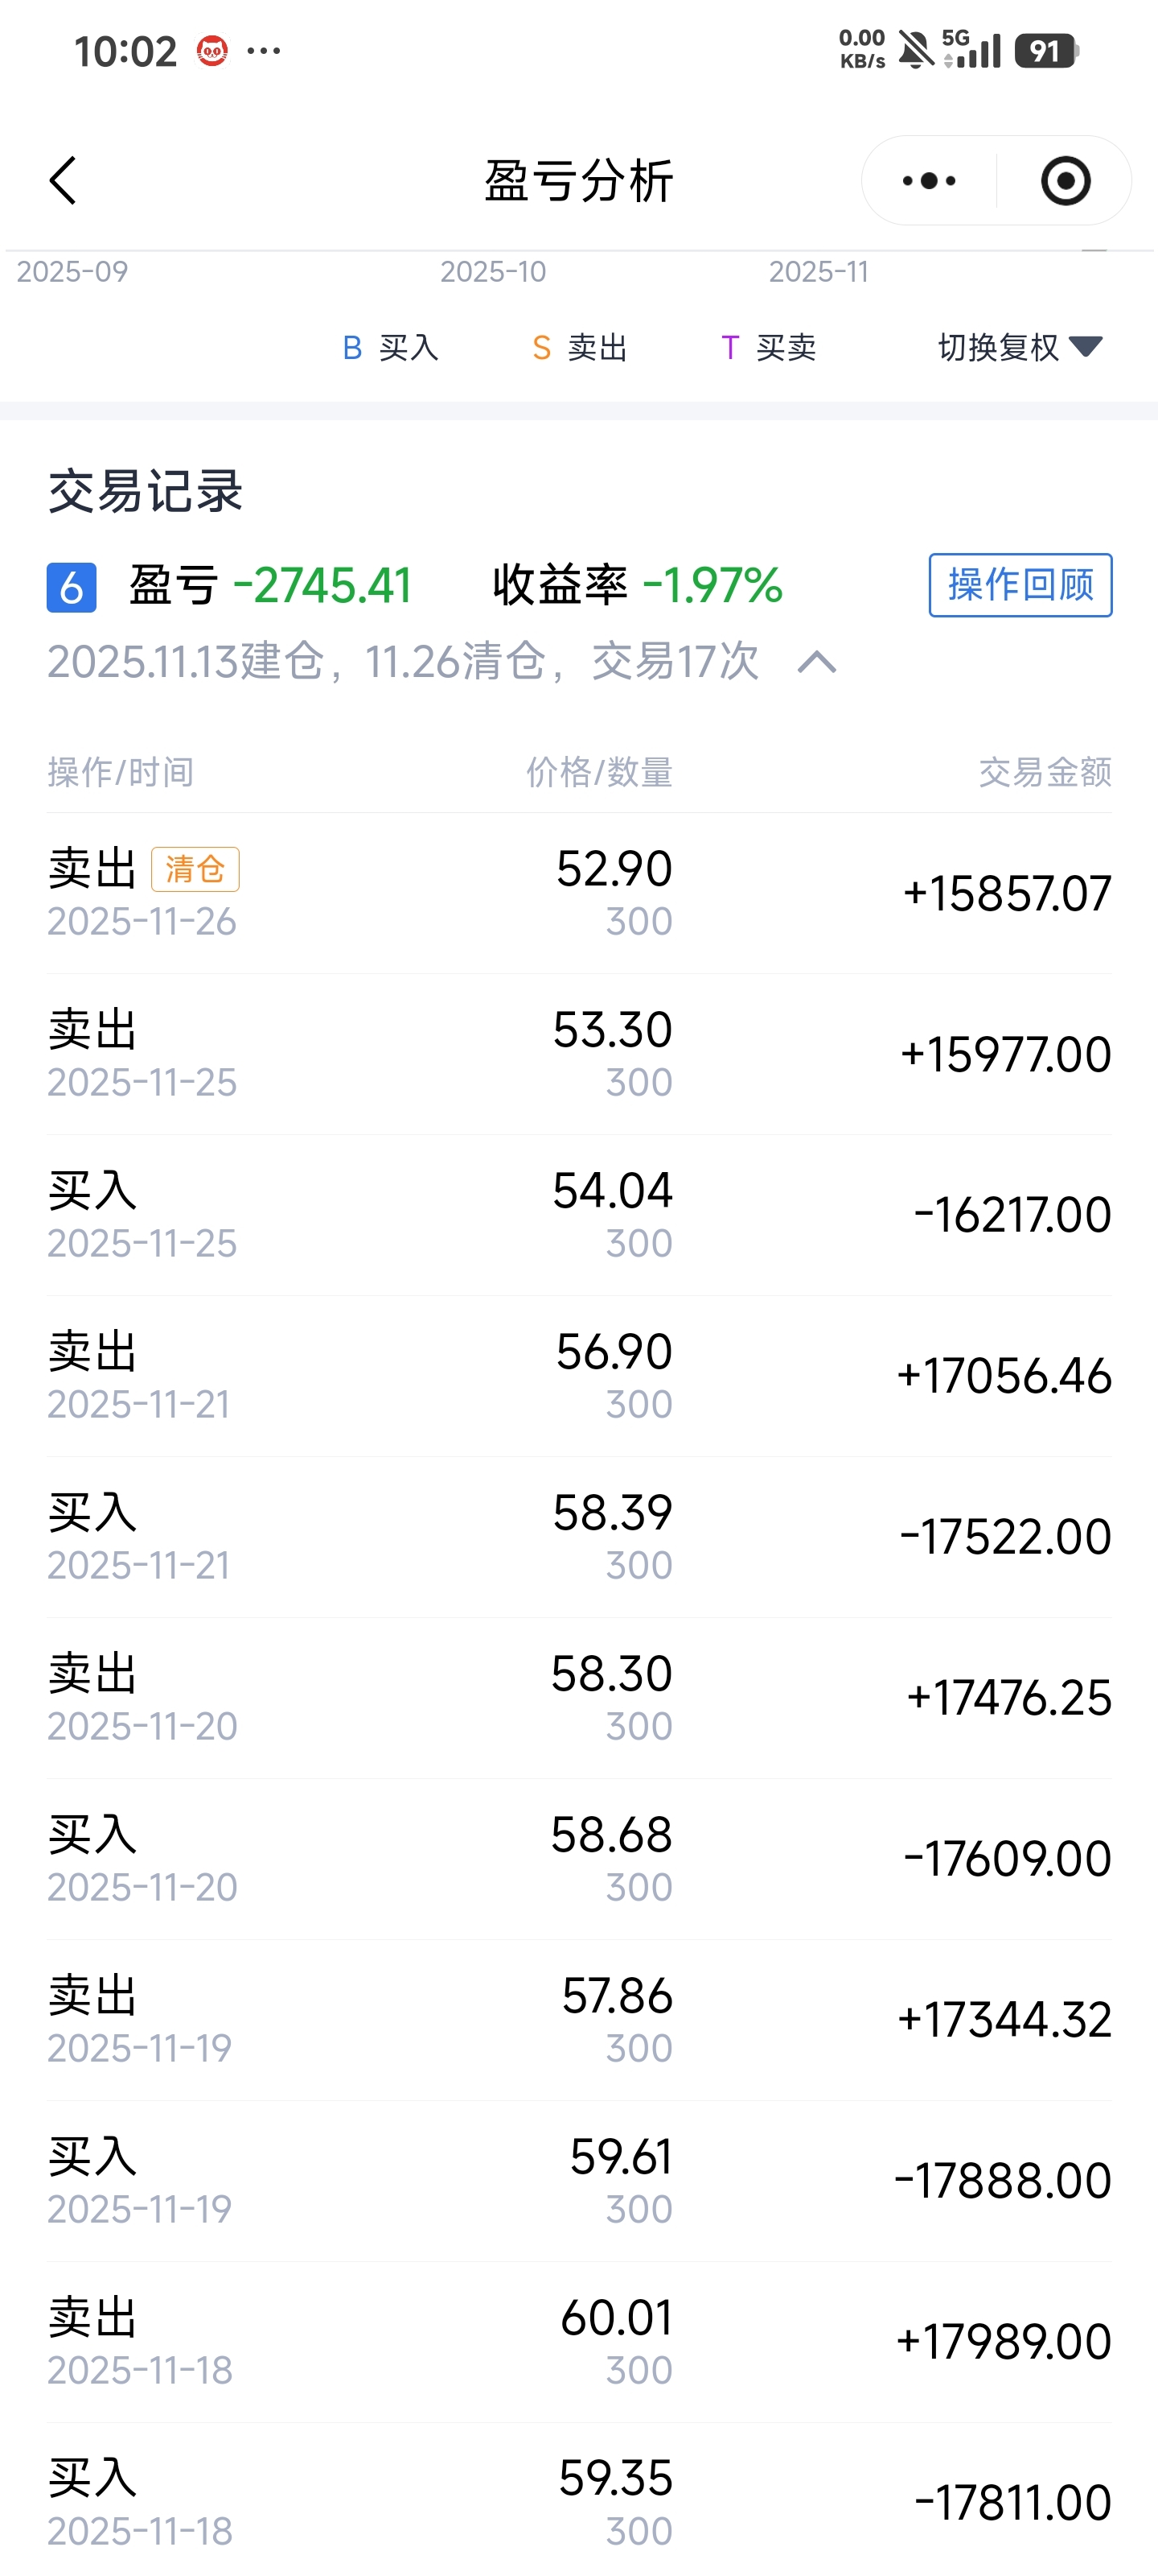Toggle the B 买入 chart marker filter
This screenshot has height=2576, width=1158.
tap(390, 348)
